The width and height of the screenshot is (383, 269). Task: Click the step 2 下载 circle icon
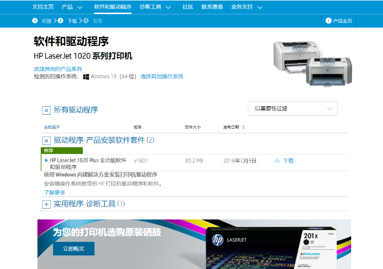[60, 21]
